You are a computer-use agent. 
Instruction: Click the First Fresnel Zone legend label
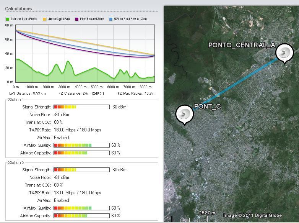92,19
